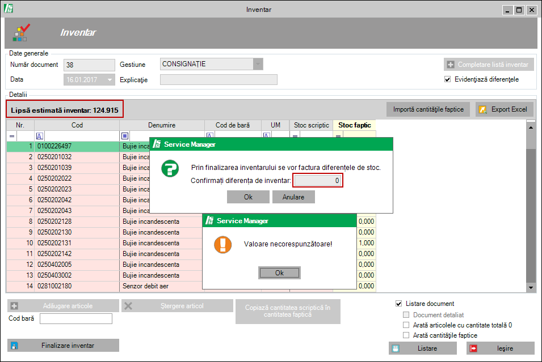
Task: Select the row with code 0250202022
Action: click(x=78, y=178)
